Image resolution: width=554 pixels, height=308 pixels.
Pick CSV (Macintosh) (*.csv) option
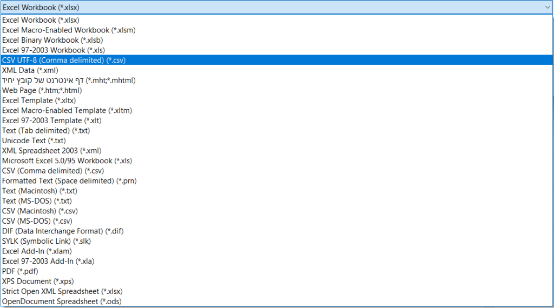(41, 211)
